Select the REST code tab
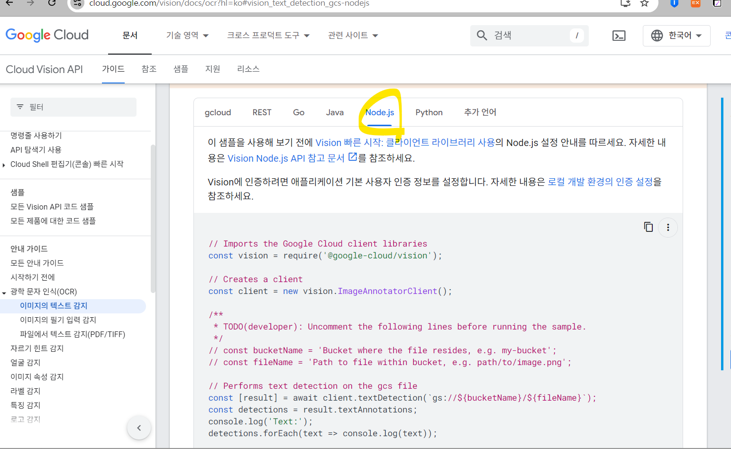 [262, 112]
